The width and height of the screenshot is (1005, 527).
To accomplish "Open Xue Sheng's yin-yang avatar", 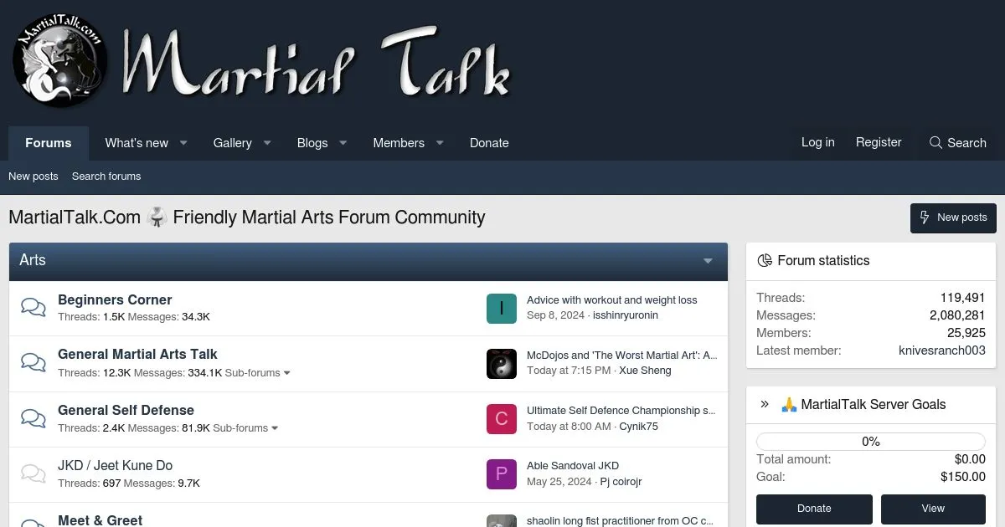I will click(502, 363).
